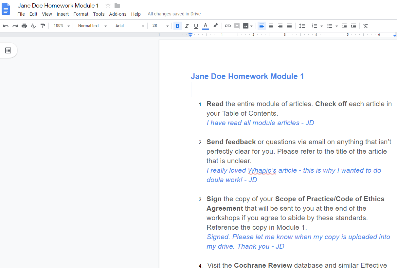Click text 'Signed. Please let me know'

click(x=249, y=237)
